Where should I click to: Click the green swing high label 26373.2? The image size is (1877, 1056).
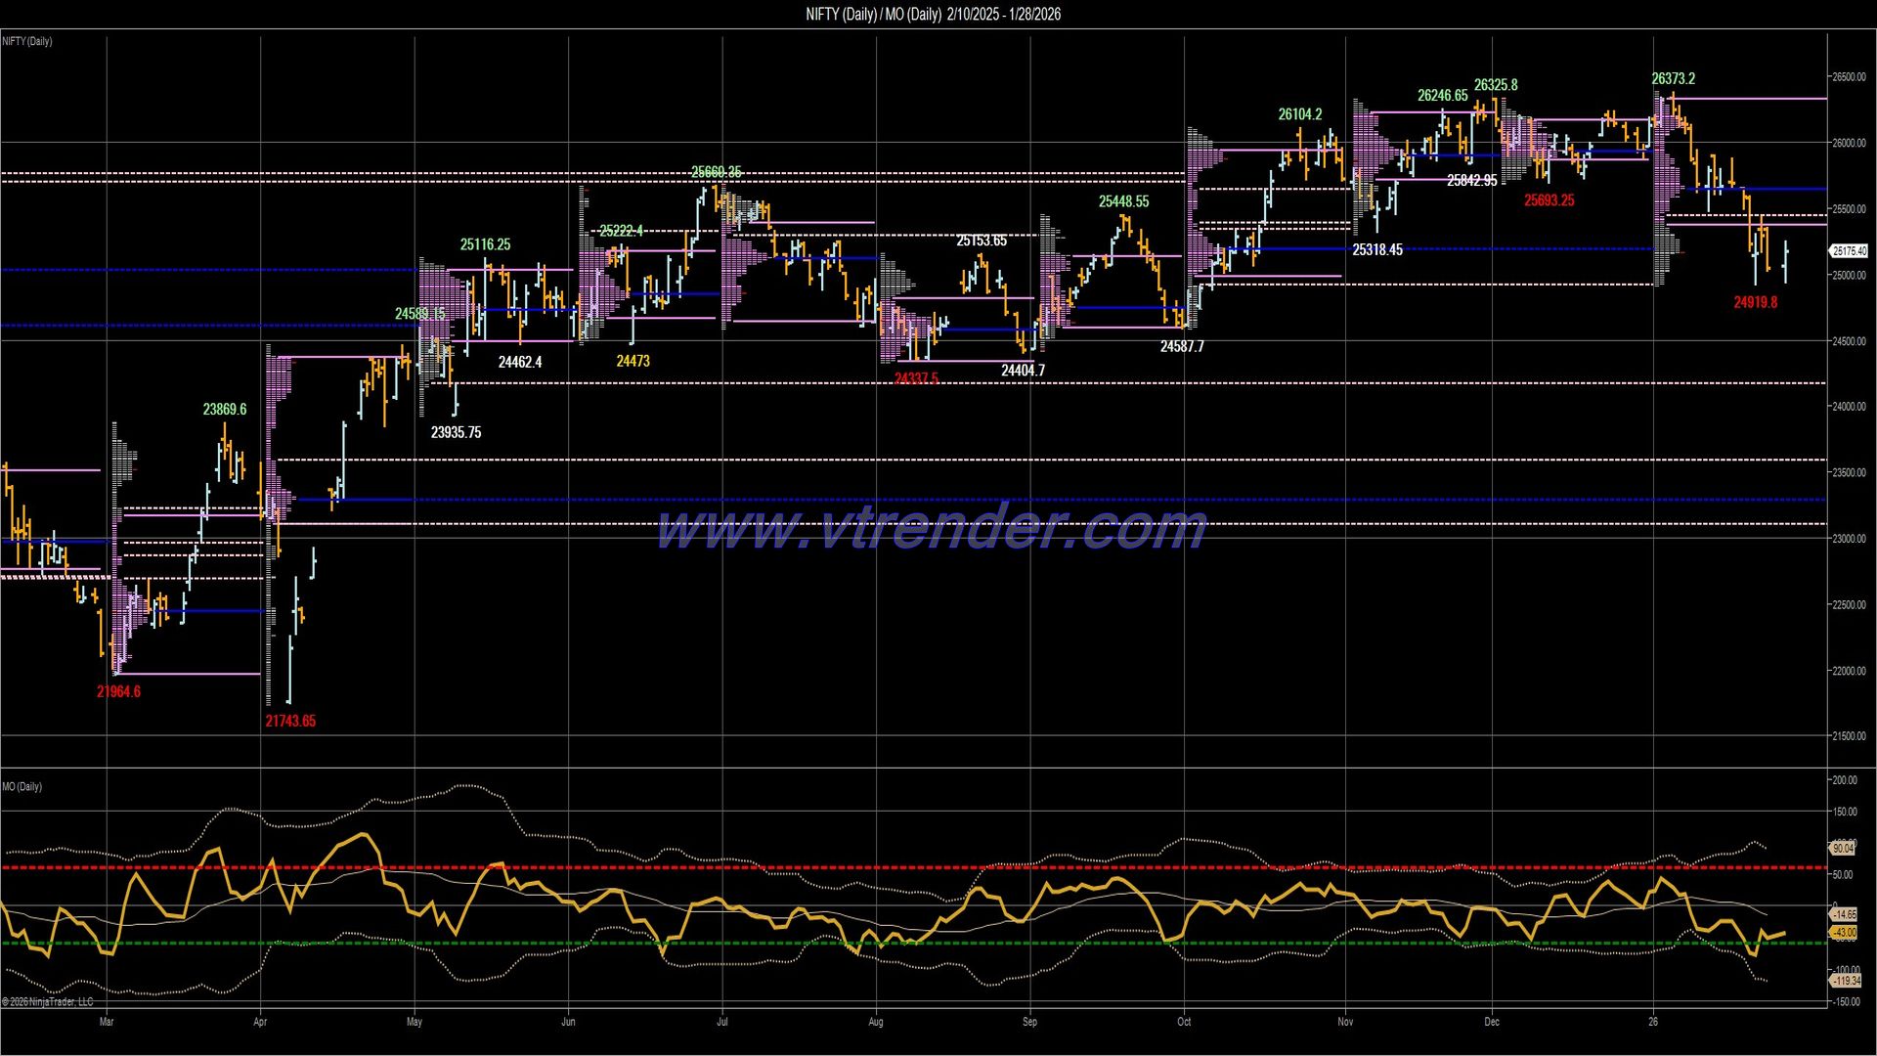point(1673,78)
